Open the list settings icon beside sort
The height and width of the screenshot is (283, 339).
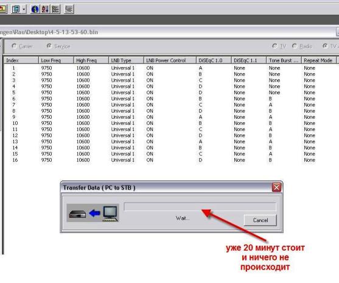coord(55,9)
